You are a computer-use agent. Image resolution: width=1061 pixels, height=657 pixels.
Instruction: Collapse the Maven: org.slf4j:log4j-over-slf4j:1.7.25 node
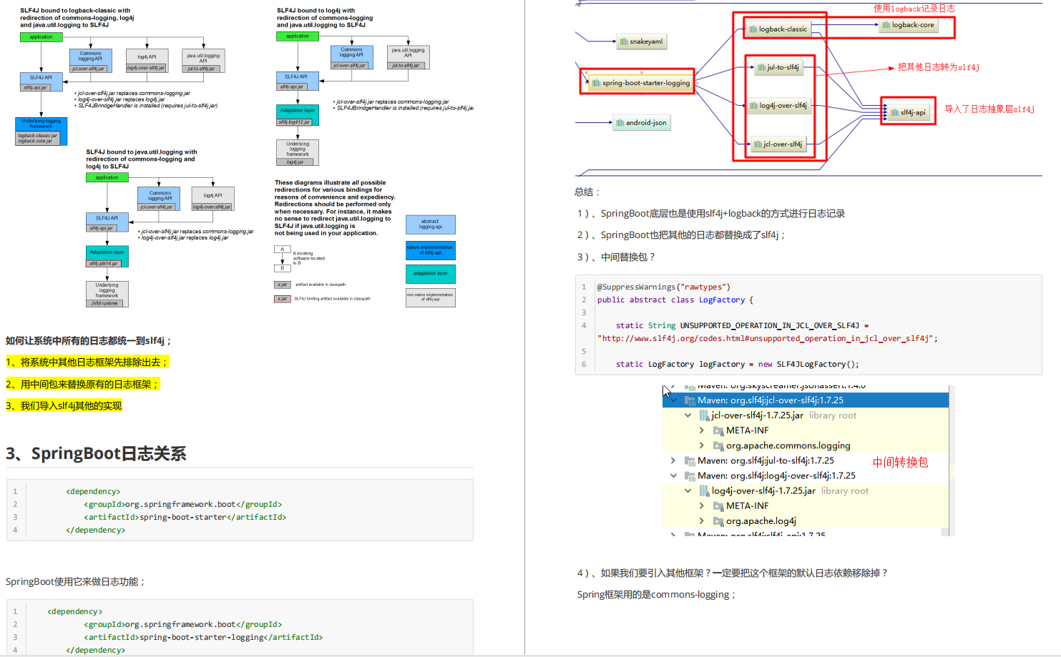coord(673,475)
